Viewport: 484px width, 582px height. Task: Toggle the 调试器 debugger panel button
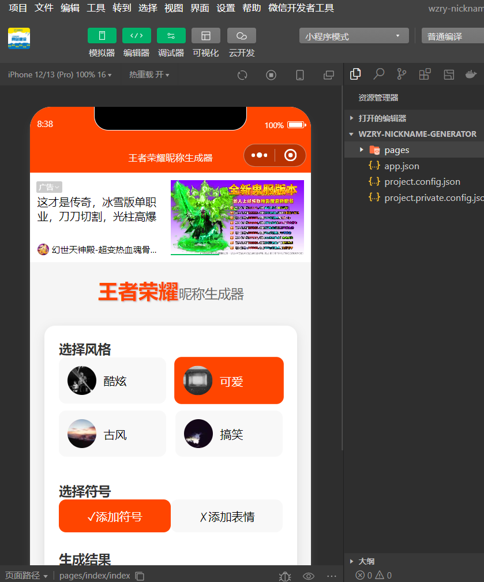(x=171, y=36)
